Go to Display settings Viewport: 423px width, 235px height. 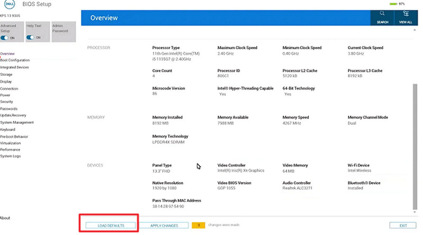[6, 82]
